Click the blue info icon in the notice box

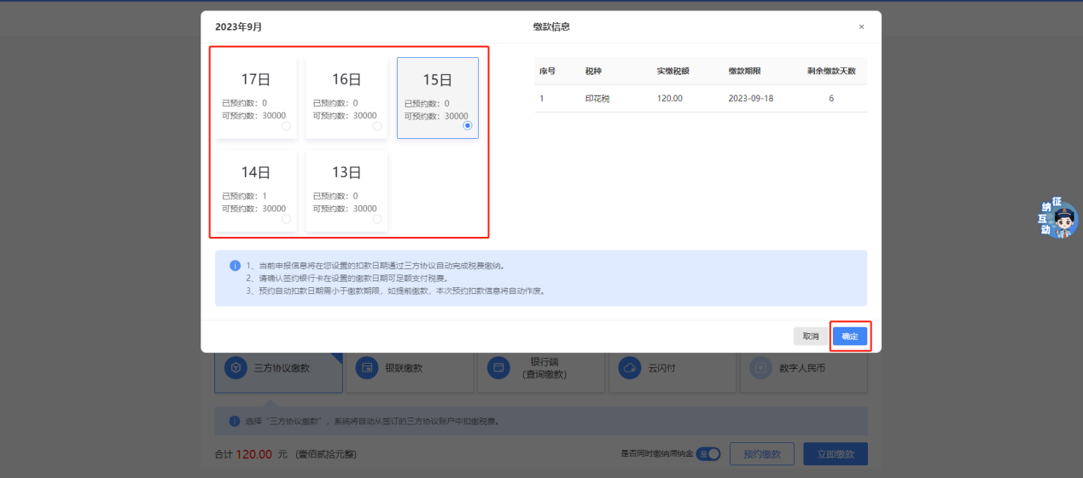[x=235, y=266]
